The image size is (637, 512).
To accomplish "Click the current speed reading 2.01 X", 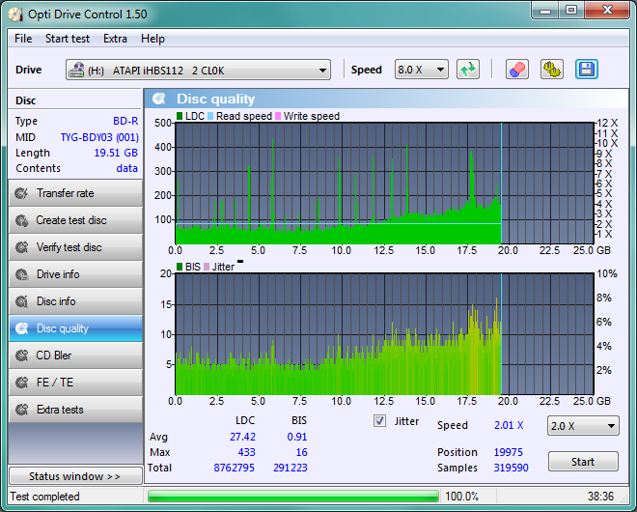I will (x=509, y=425).
